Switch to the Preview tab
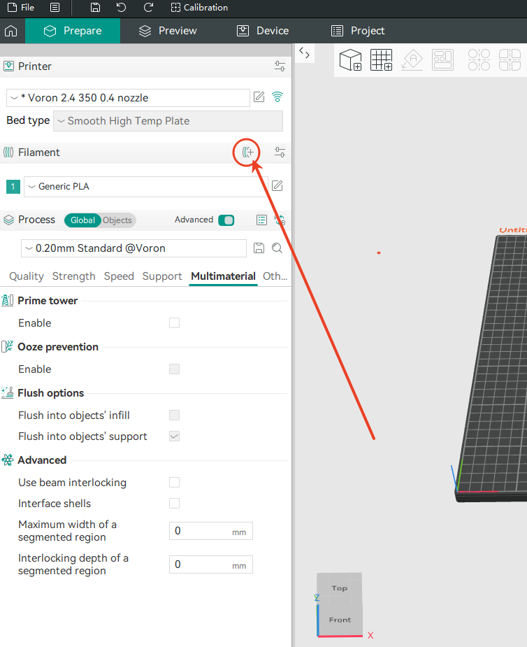527x647 pixels. [168, 31]
